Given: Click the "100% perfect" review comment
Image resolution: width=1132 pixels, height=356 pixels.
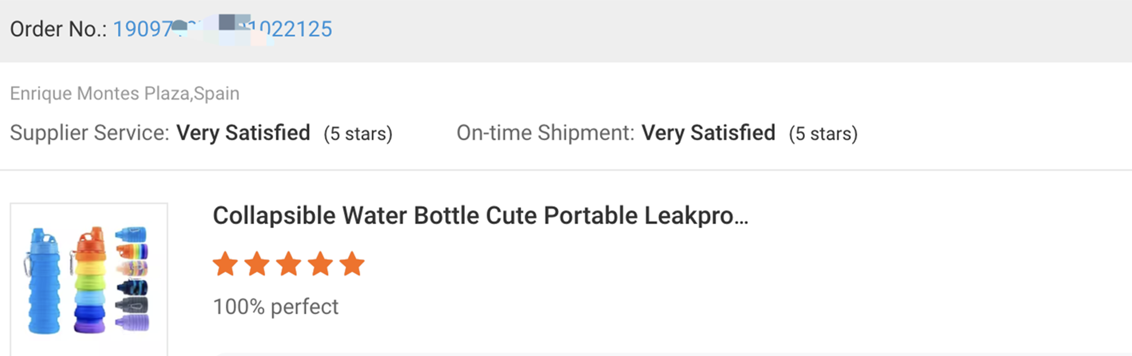Looking at the screenshot, I should tap(276, 307).
